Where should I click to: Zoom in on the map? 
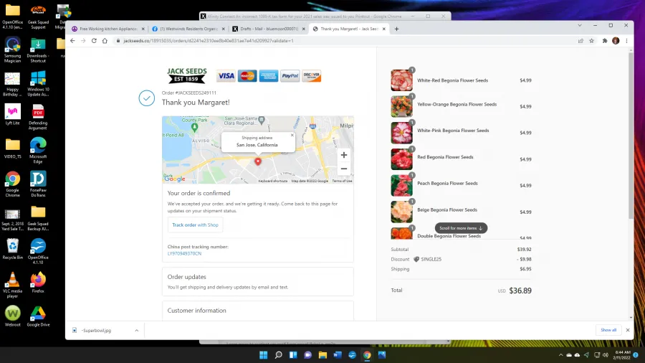(344, 155)
